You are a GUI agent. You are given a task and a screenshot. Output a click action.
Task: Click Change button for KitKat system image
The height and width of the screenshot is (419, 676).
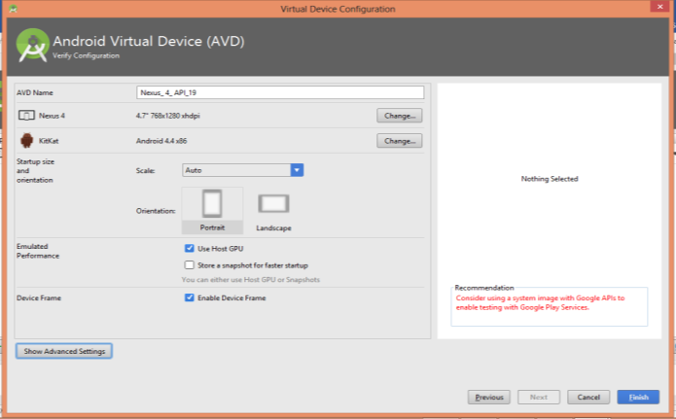pos(400,141)
